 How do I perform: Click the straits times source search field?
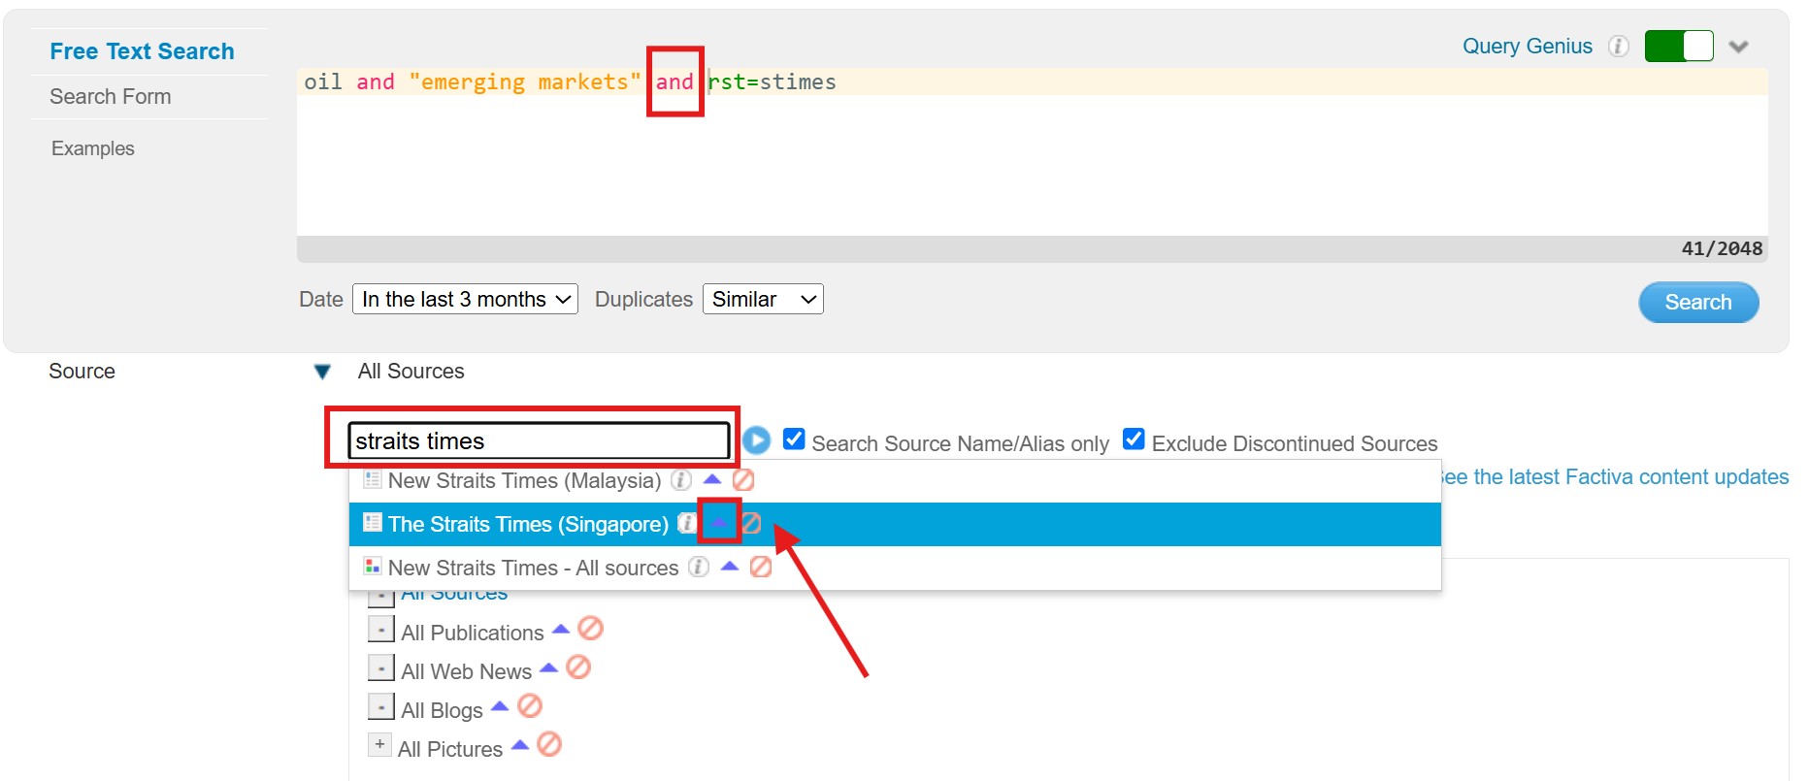[x=539, y=441]
